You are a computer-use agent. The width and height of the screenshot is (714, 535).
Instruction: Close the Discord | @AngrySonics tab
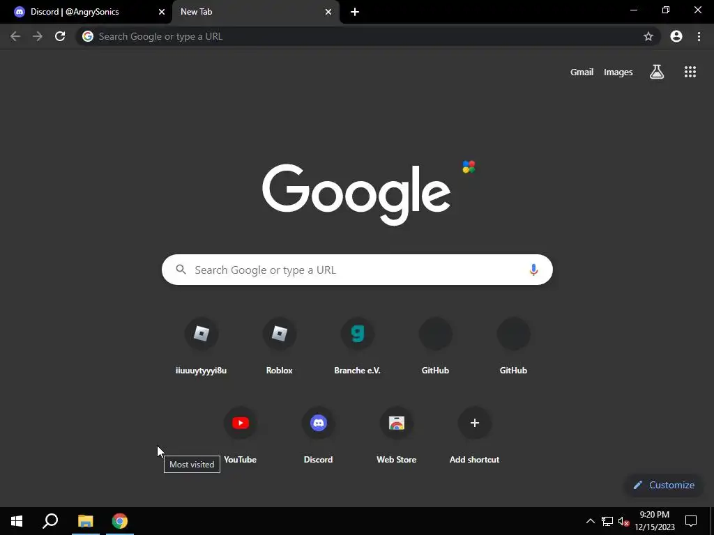click(162, 12)
